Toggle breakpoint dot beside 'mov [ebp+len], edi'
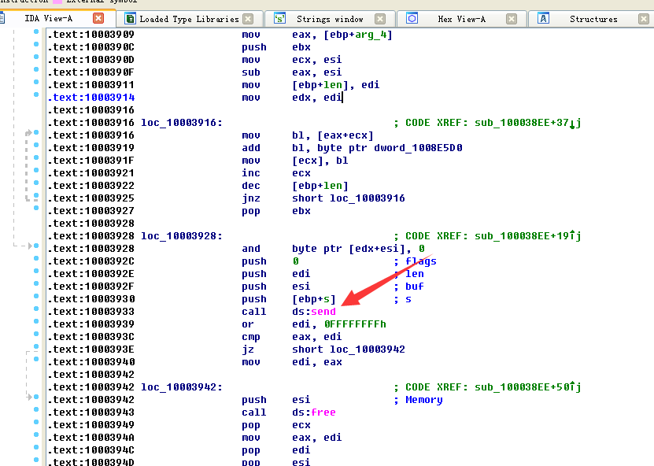This screenshot has width=654, height=466. pyautogui.click(x=36, y=82)
